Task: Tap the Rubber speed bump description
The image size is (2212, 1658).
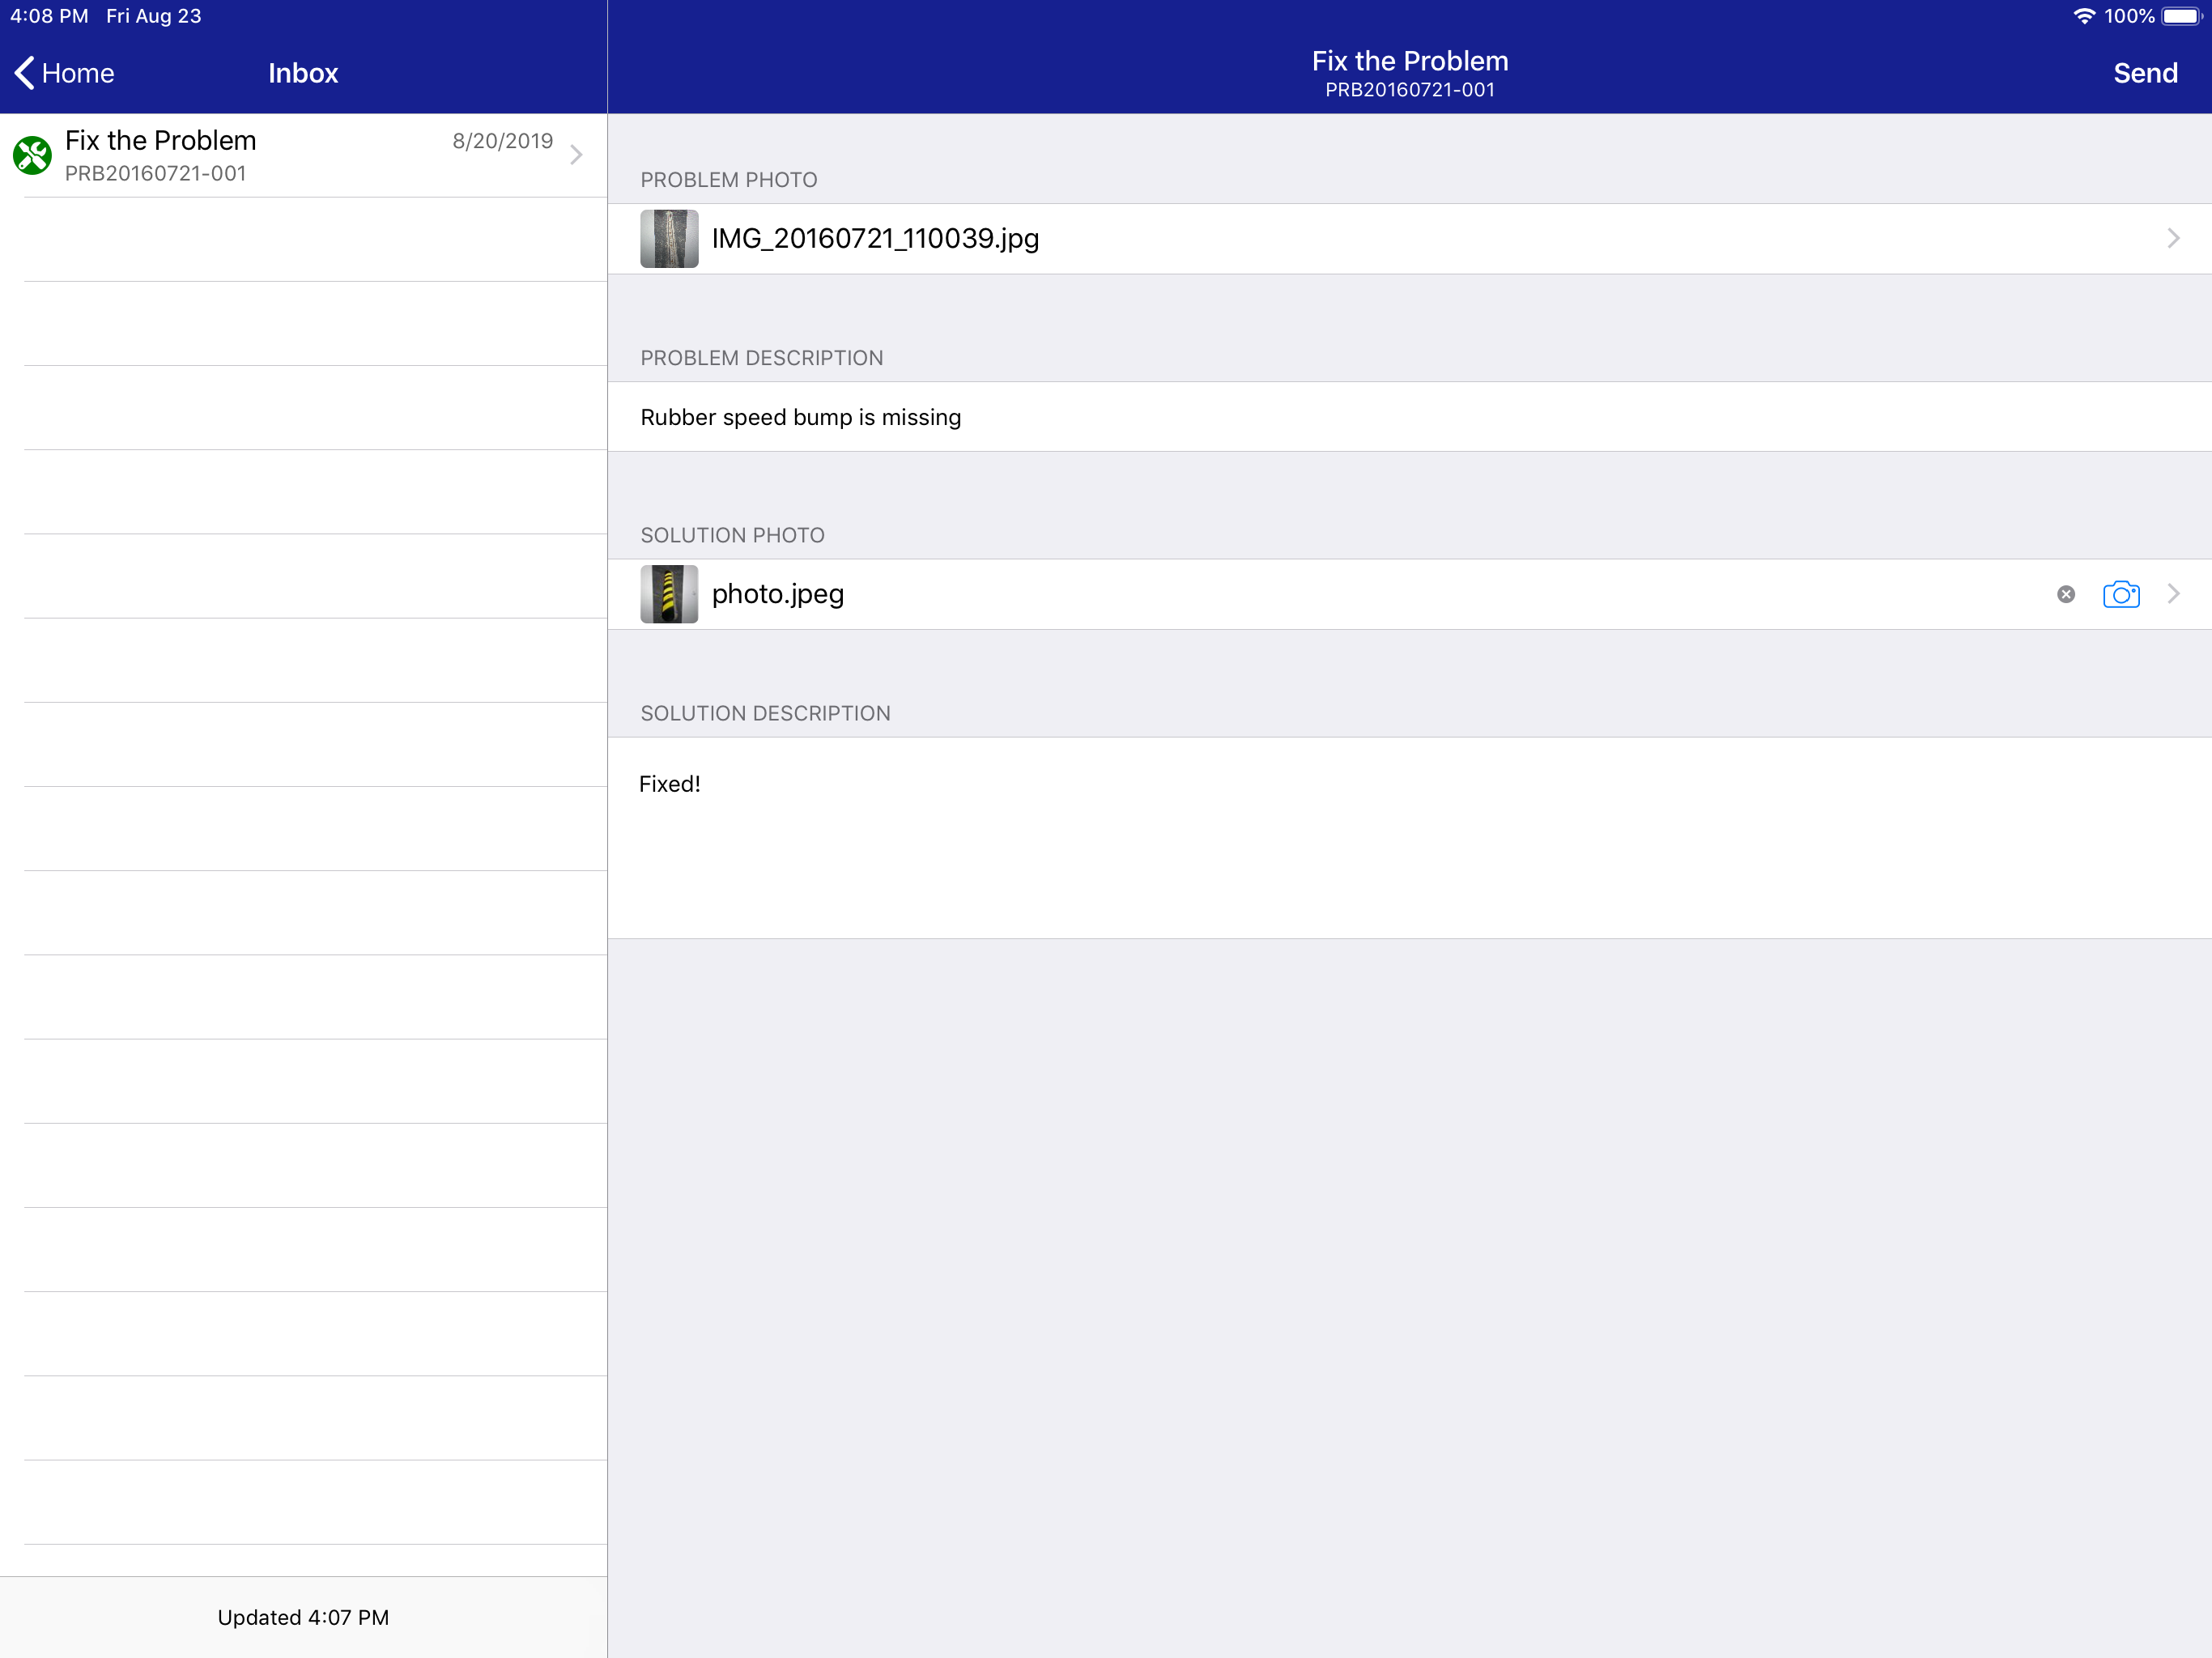Action: tap(800, 417)
